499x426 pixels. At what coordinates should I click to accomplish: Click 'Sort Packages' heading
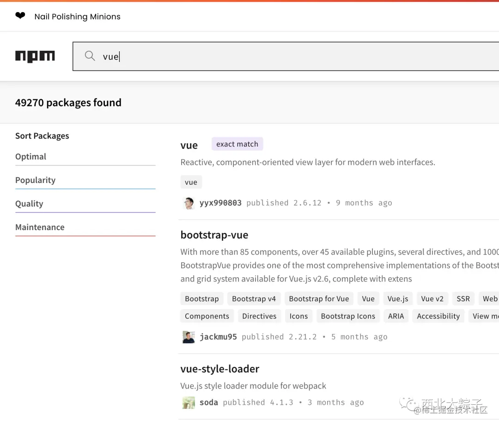click(x=42, y=136)
